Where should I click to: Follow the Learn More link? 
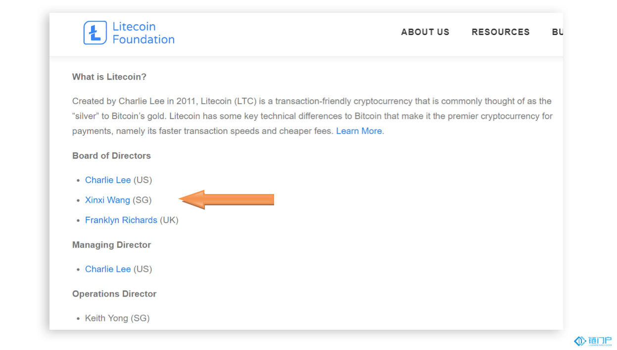(x=359, y=131)
